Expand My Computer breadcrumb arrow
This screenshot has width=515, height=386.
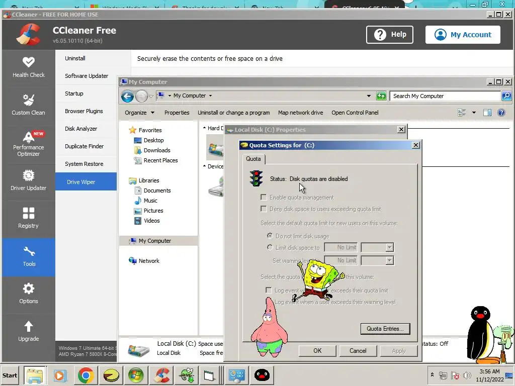point(210,96)
